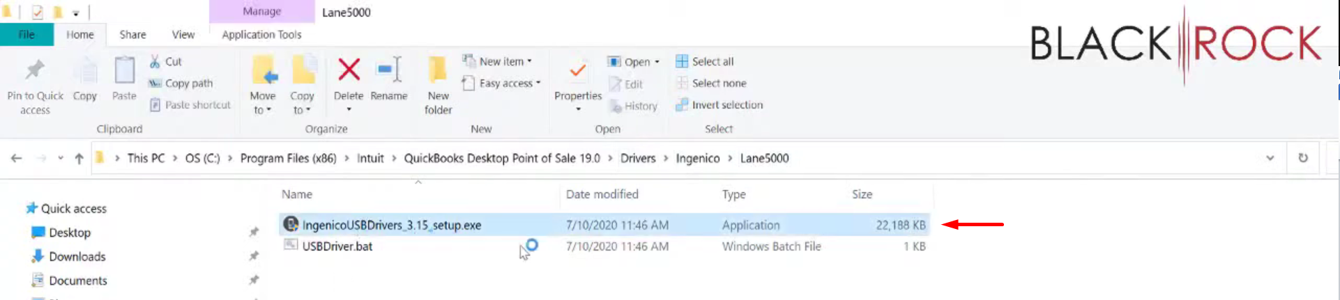
Task: Switch to the View ribbon tab
Action: tap(183, 34)
